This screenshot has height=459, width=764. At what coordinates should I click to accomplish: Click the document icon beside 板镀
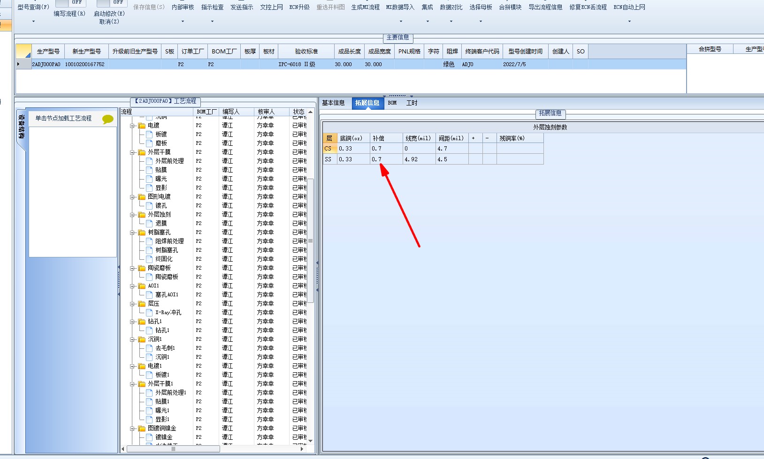pos(149,135)
